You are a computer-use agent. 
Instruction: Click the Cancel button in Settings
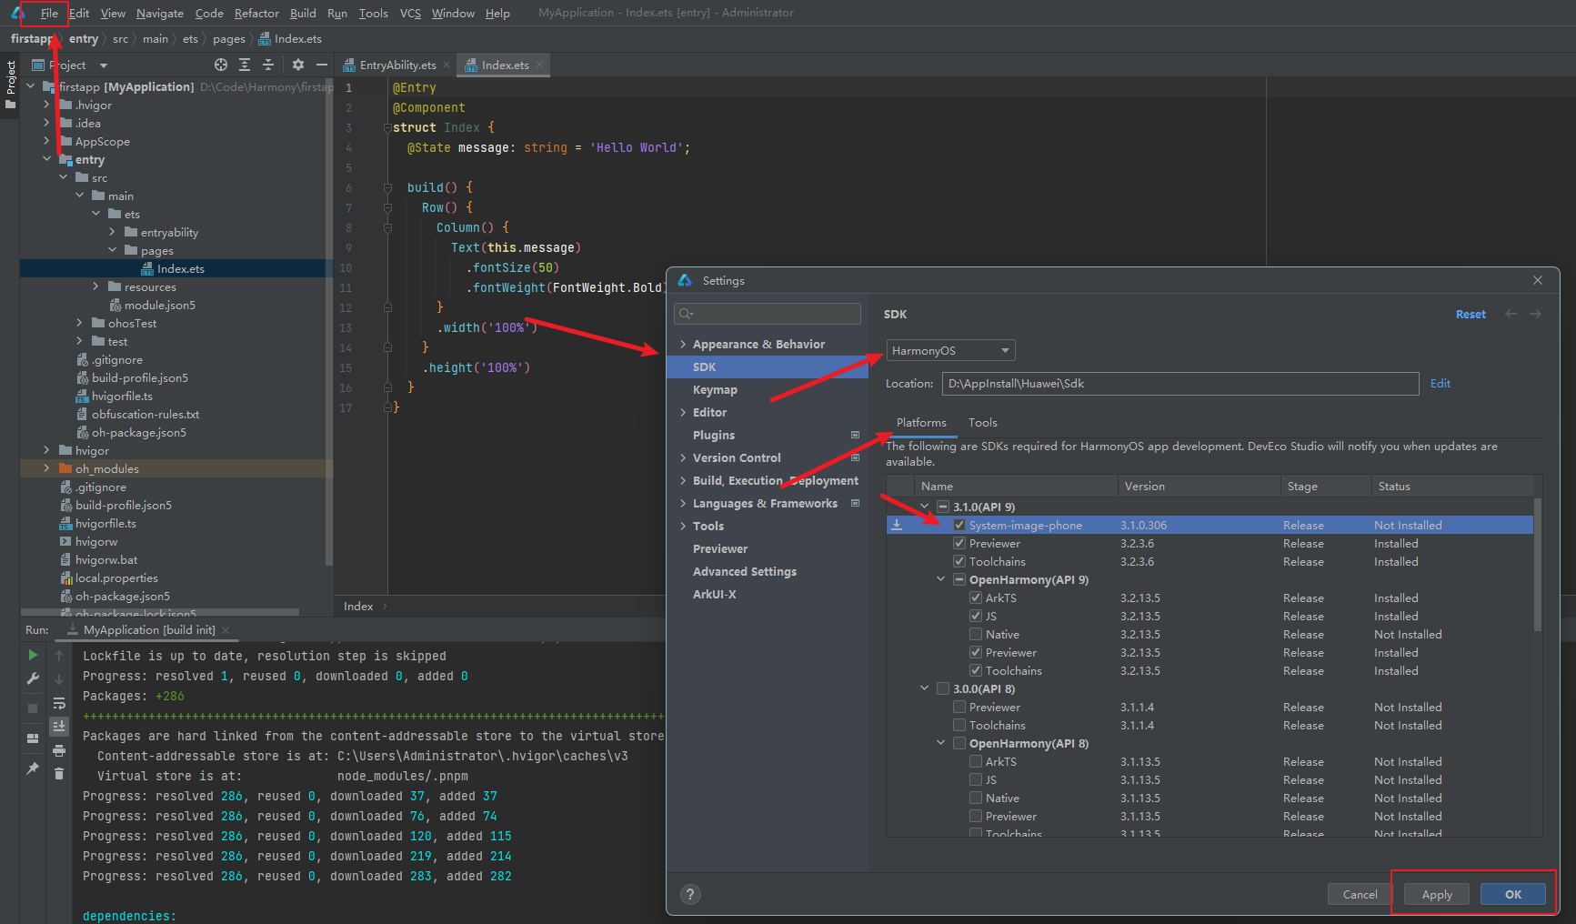(1360, 894)
